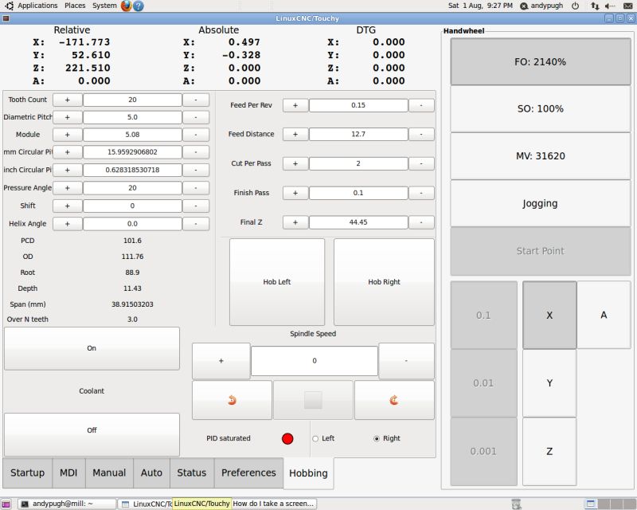Start clockwise spindle rotation

pos(394,399)
